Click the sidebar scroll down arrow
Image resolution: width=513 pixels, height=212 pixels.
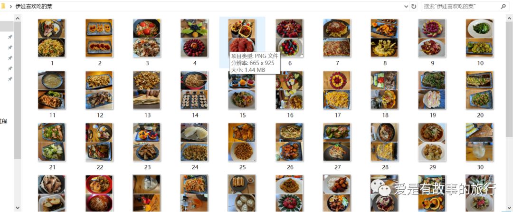18,208
